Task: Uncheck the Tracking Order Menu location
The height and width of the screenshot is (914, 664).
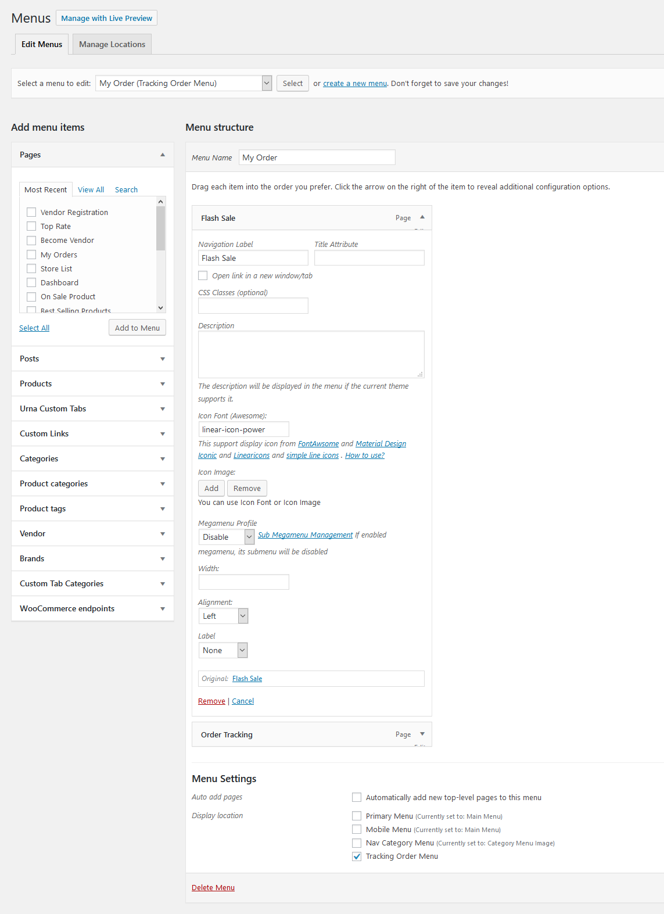Action: (357, 856)
